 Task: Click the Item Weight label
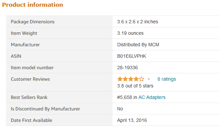[24, 33]
